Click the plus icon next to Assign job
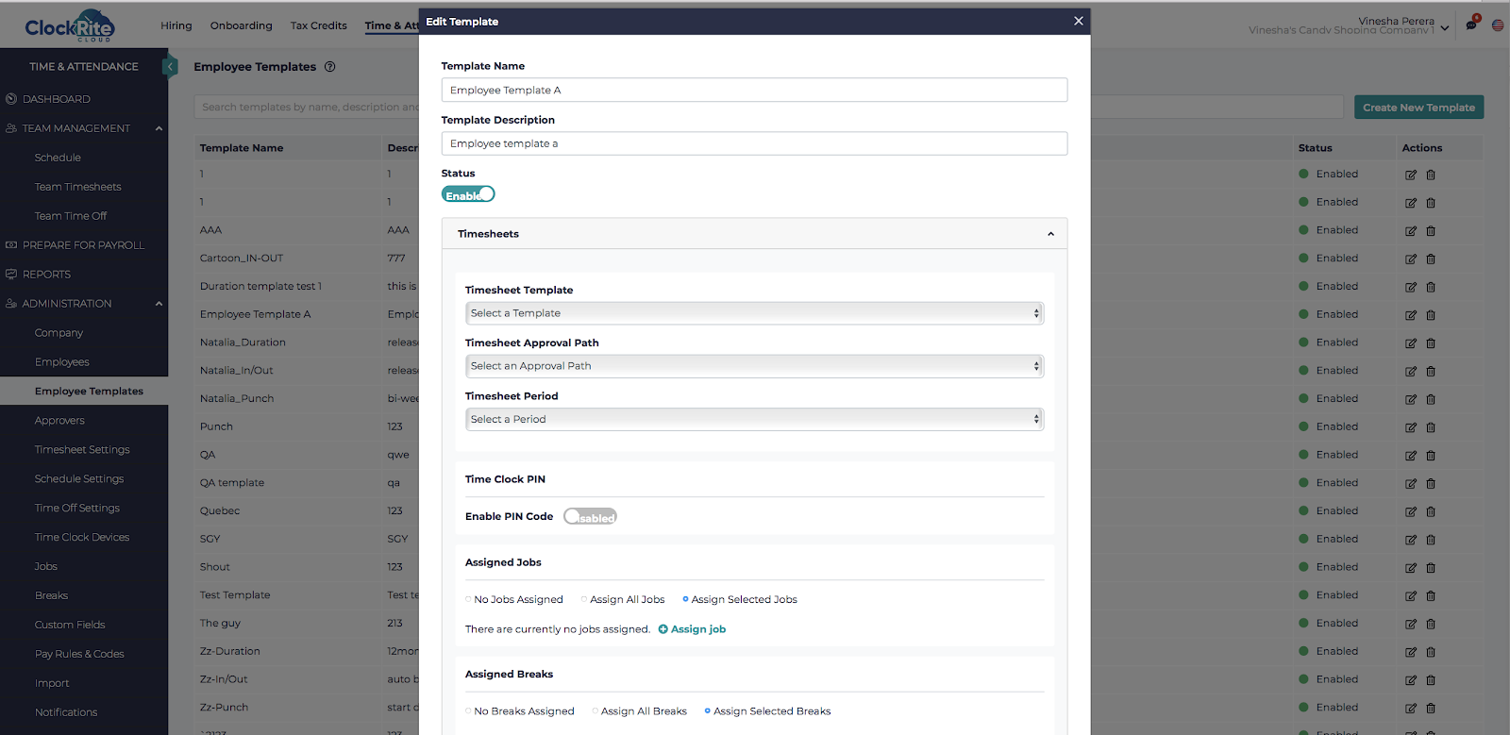 pos(663,629)
